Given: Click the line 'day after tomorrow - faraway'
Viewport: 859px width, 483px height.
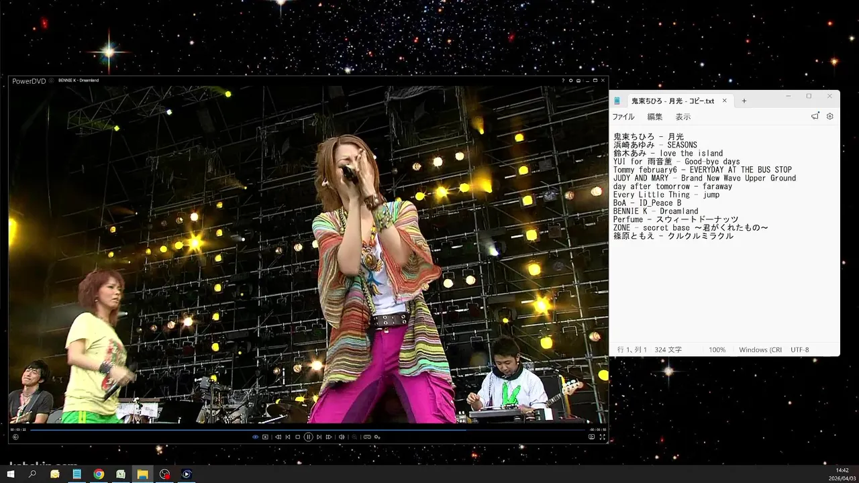Looking at the screenshot, I should 672,186.
